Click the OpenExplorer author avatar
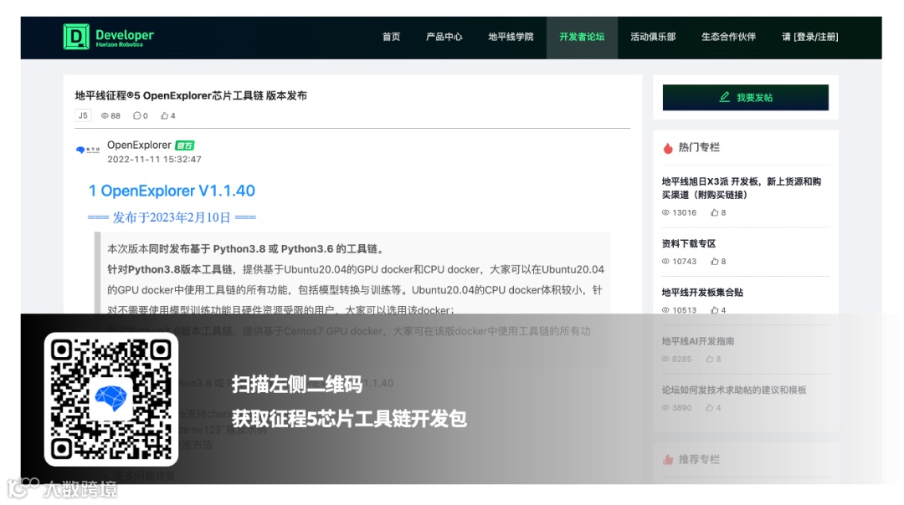904x505 pixels. pos(88,150)
